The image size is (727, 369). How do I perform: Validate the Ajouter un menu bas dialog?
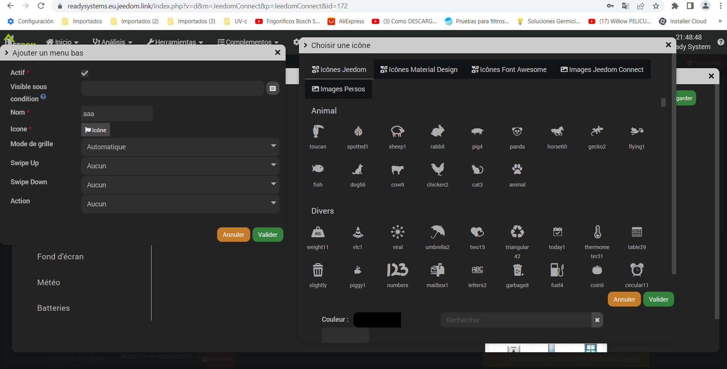268,235
